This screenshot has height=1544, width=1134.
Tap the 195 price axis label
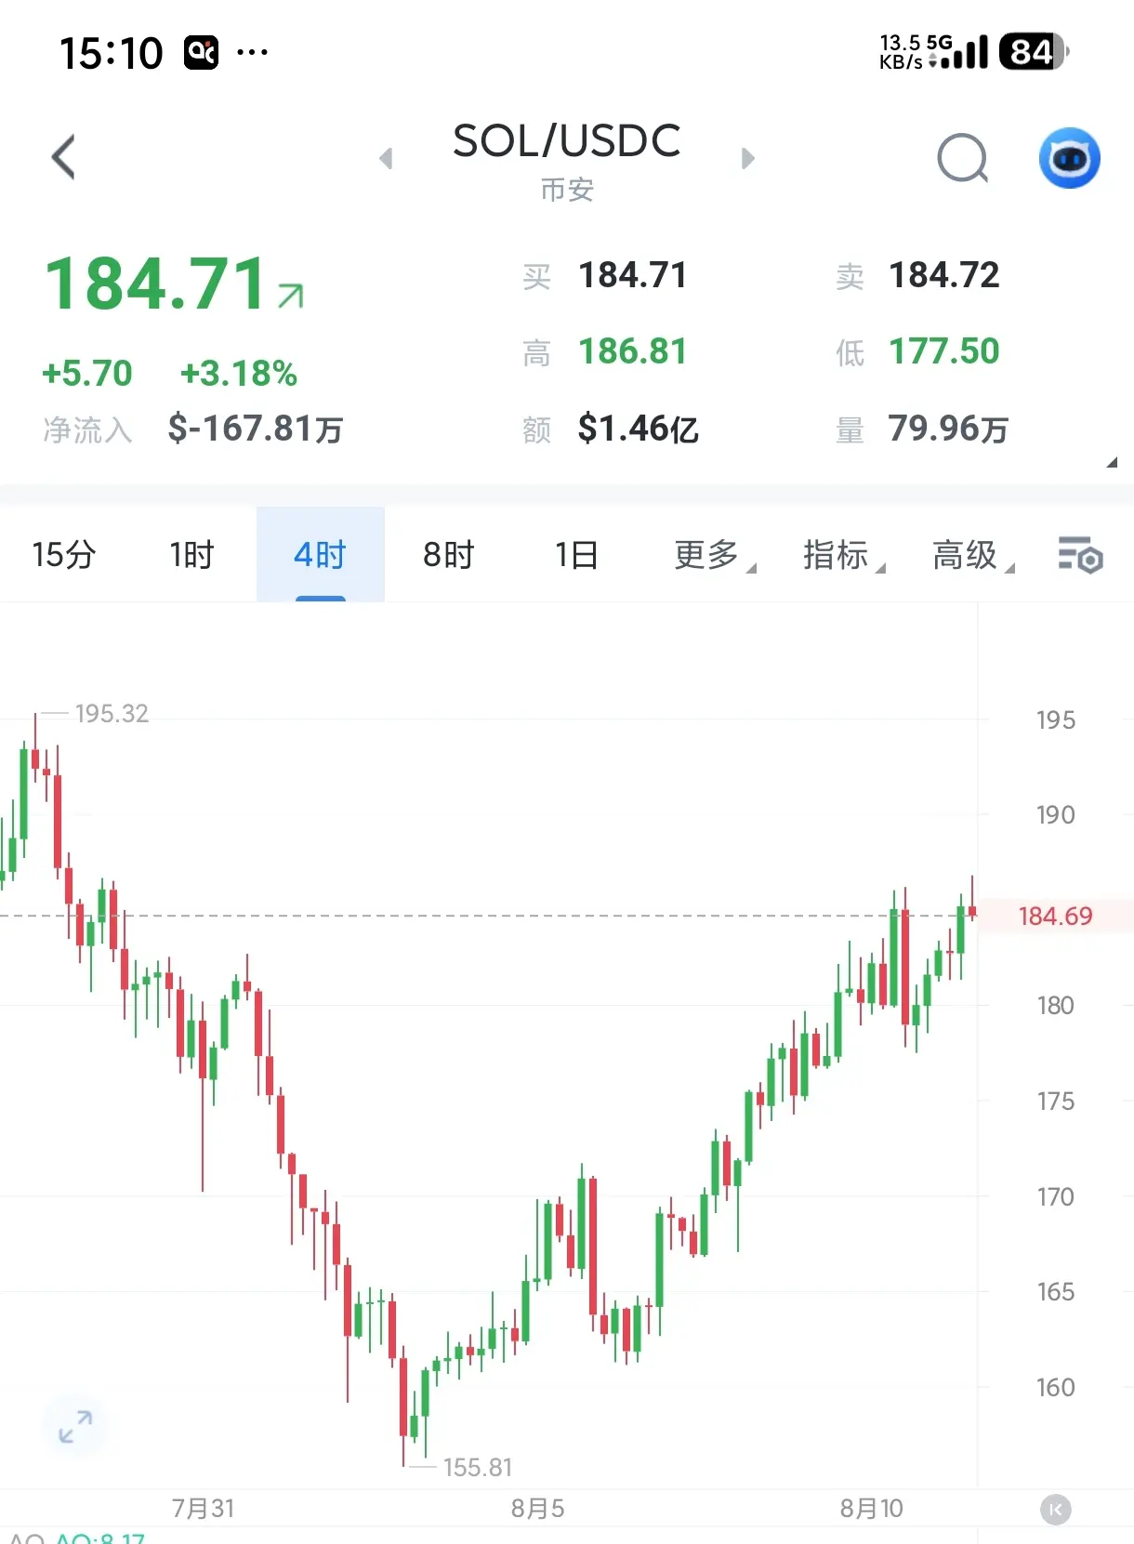tap(1055, 720)
